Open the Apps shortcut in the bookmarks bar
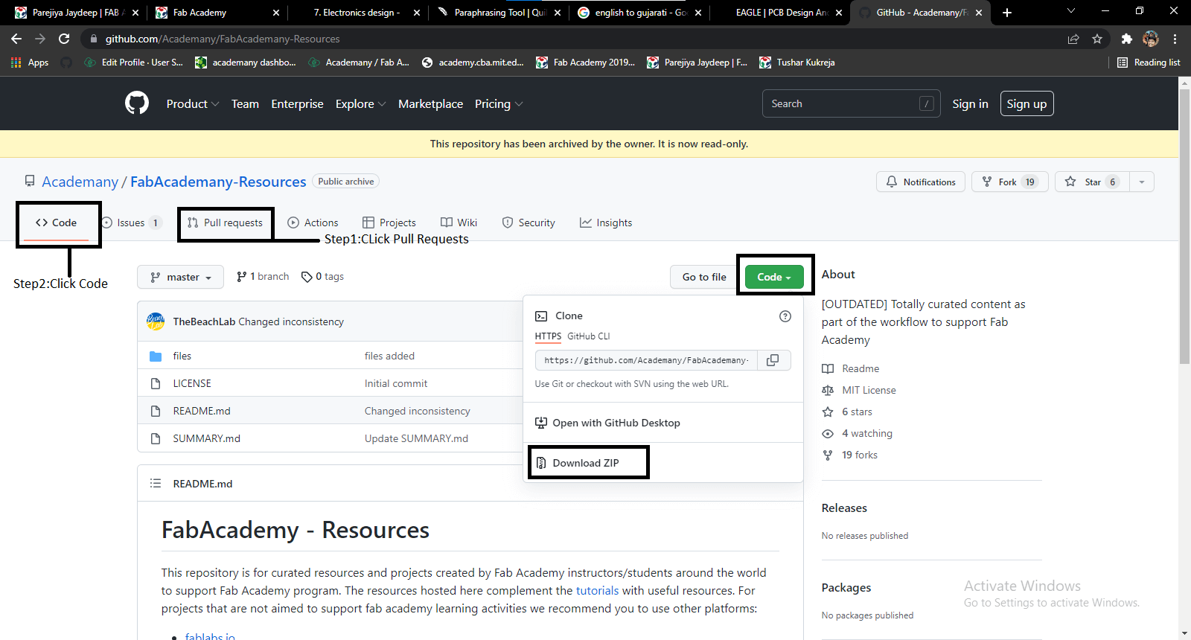This screenshot has height=640, width=1191. click(30, 63)
